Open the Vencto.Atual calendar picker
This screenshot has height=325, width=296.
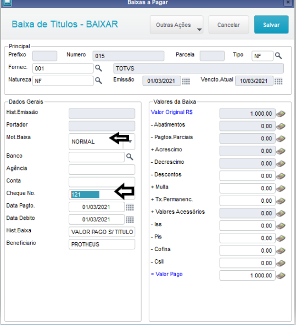[278, 81]
